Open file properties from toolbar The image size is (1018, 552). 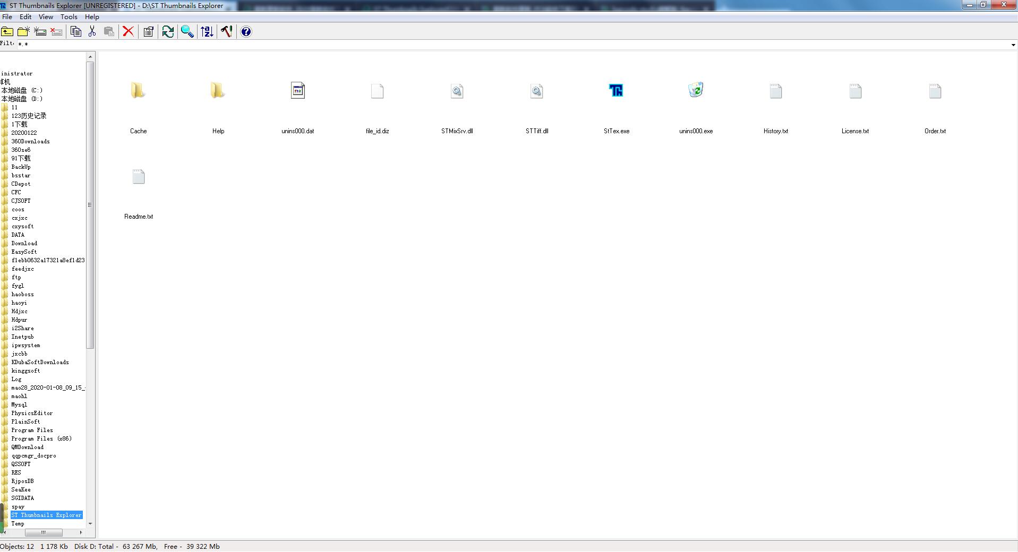(148, 32)
